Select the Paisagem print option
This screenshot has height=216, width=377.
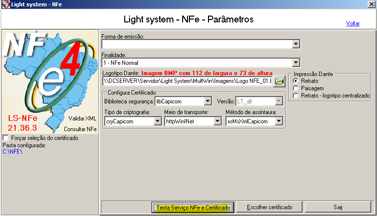[296, 88]
